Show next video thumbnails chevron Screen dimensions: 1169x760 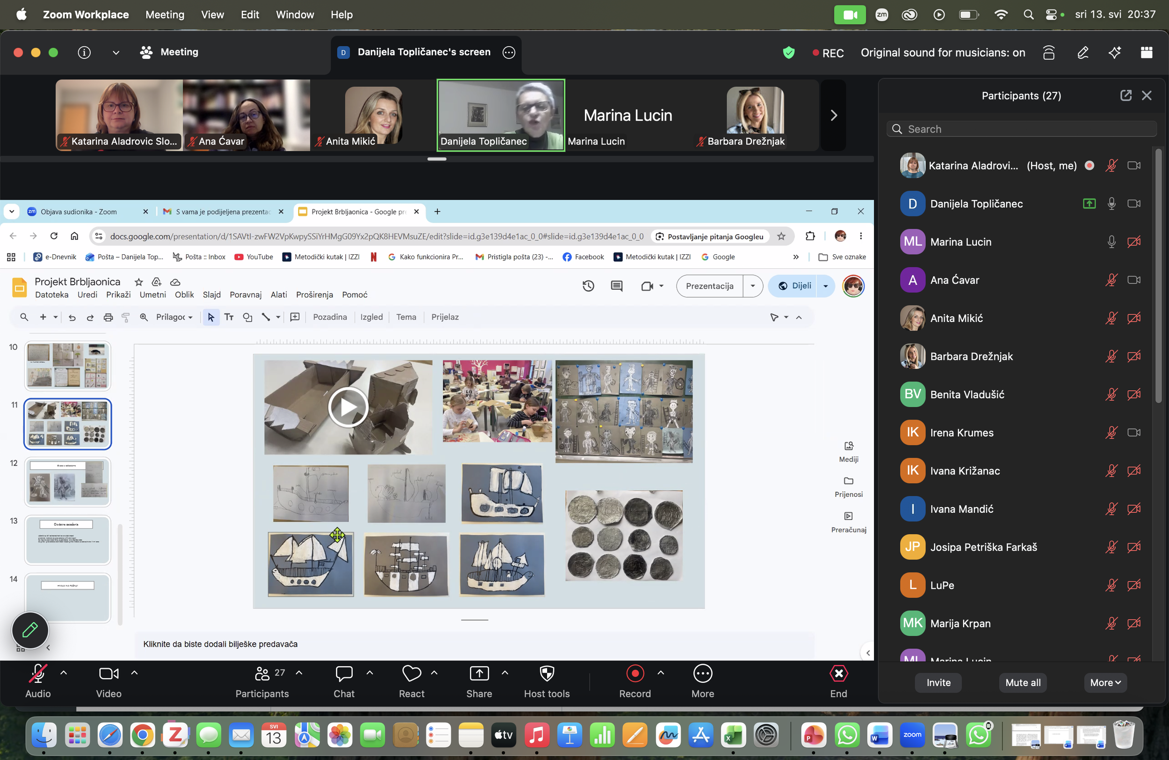[834, 115]
